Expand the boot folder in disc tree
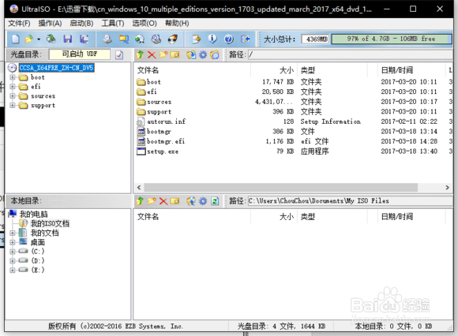The image size is (458, 336). pos(13,77)
